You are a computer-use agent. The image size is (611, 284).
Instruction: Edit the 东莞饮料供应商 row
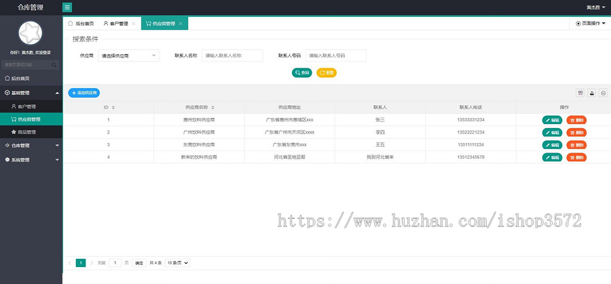[x=552, y=145]
